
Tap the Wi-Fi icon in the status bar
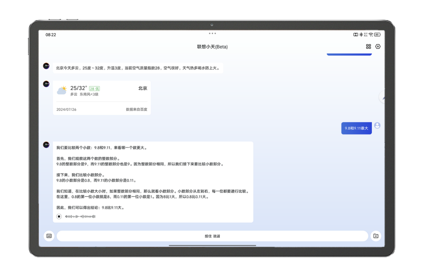click(x=371, y=35)
